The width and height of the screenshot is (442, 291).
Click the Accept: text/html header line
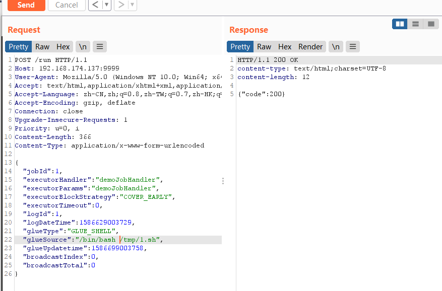click(x=118, y=86)
